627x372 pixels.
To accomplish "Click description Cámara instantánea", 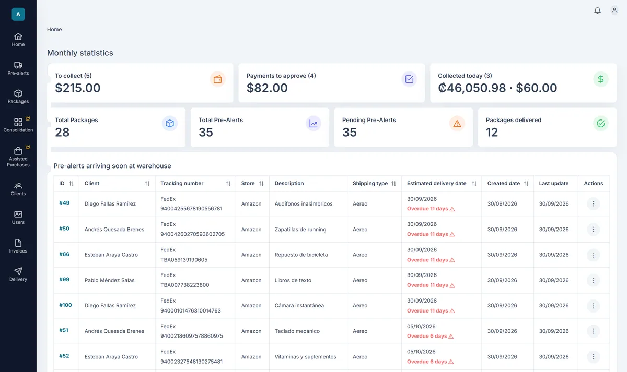I will click(299, 306).
